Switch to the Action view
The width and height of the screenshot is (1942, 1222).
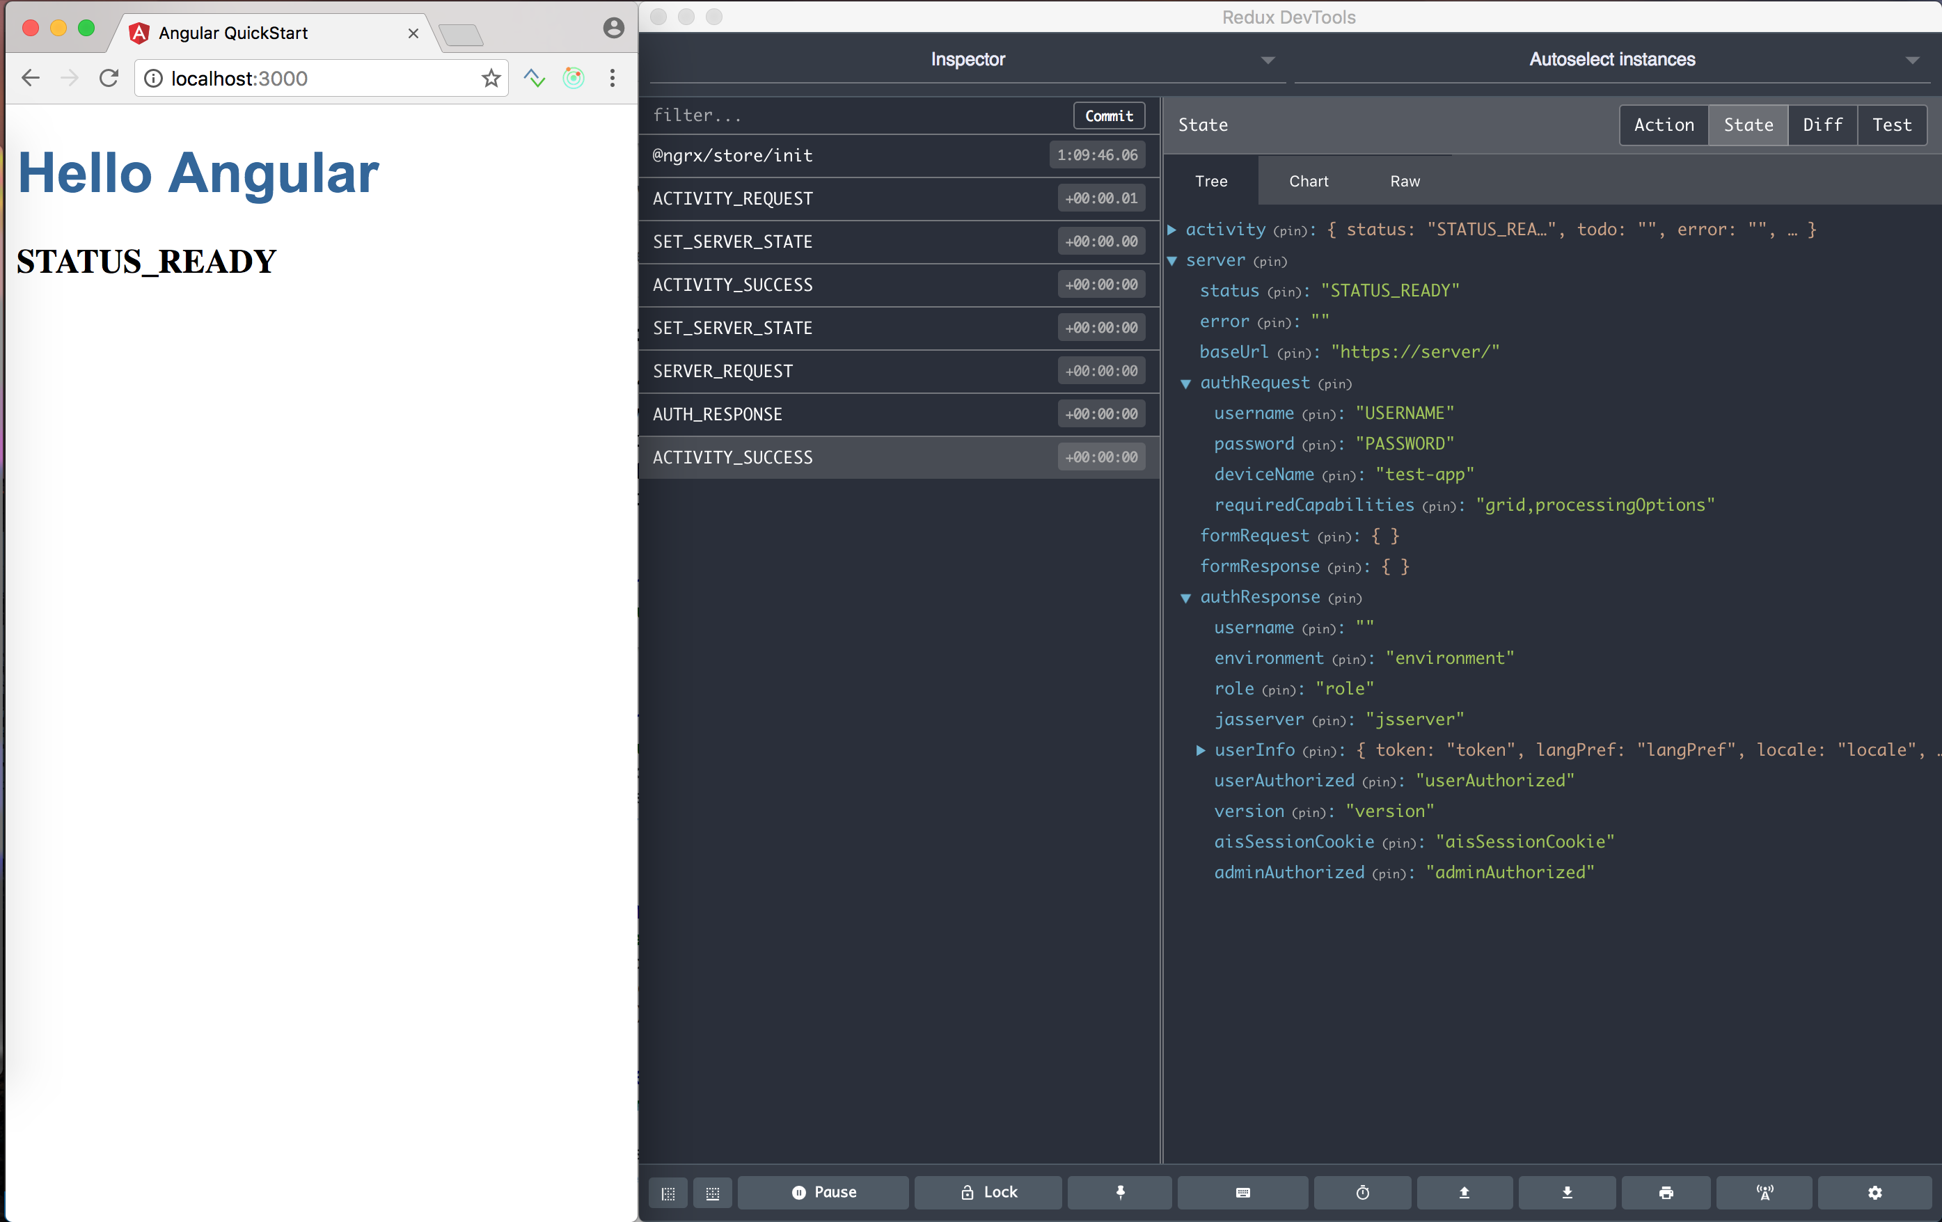(x=1664, y=125)
